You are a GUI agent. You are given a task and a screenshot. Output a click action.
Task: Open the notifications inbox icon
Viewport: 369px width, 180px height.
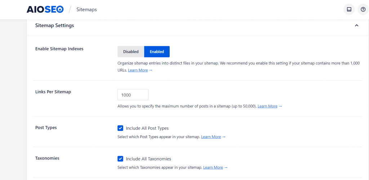(x=349, y=10)
